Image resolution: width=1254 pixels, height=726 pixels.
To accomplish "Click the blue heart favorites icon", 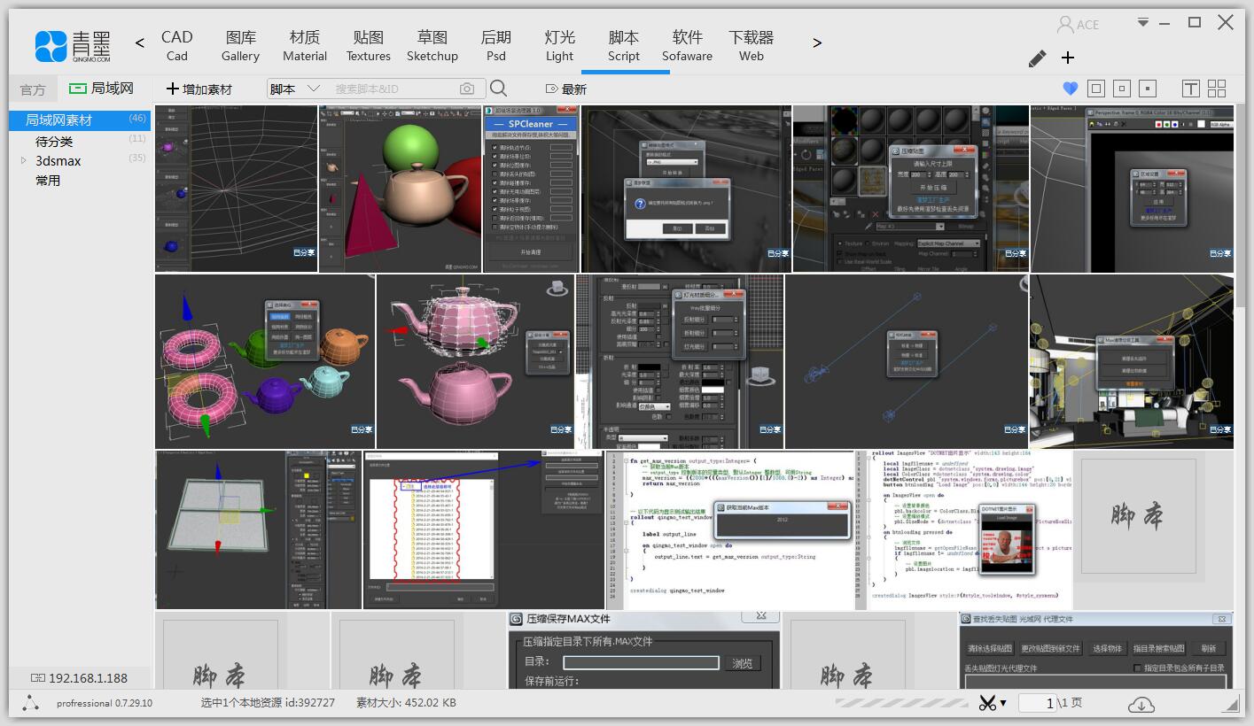I will [1070, 89].
